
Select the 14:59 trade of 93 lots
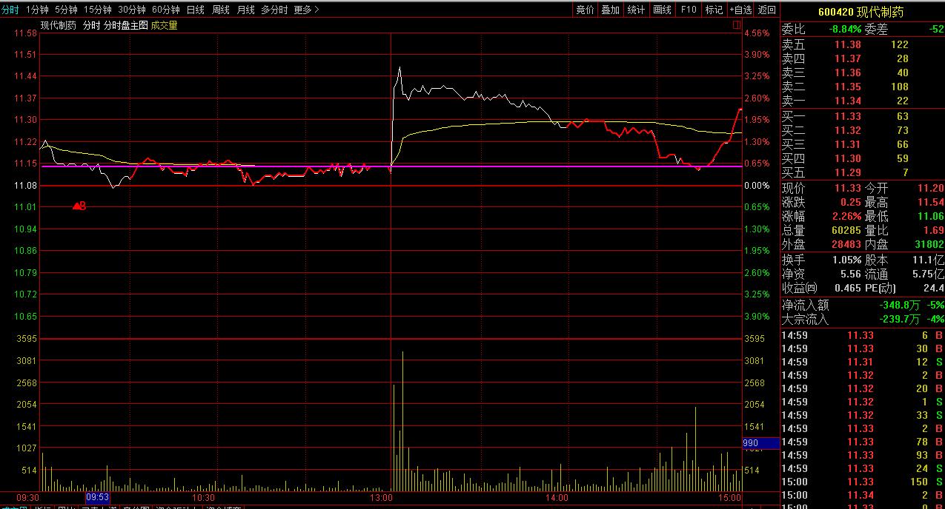(862, 455)
